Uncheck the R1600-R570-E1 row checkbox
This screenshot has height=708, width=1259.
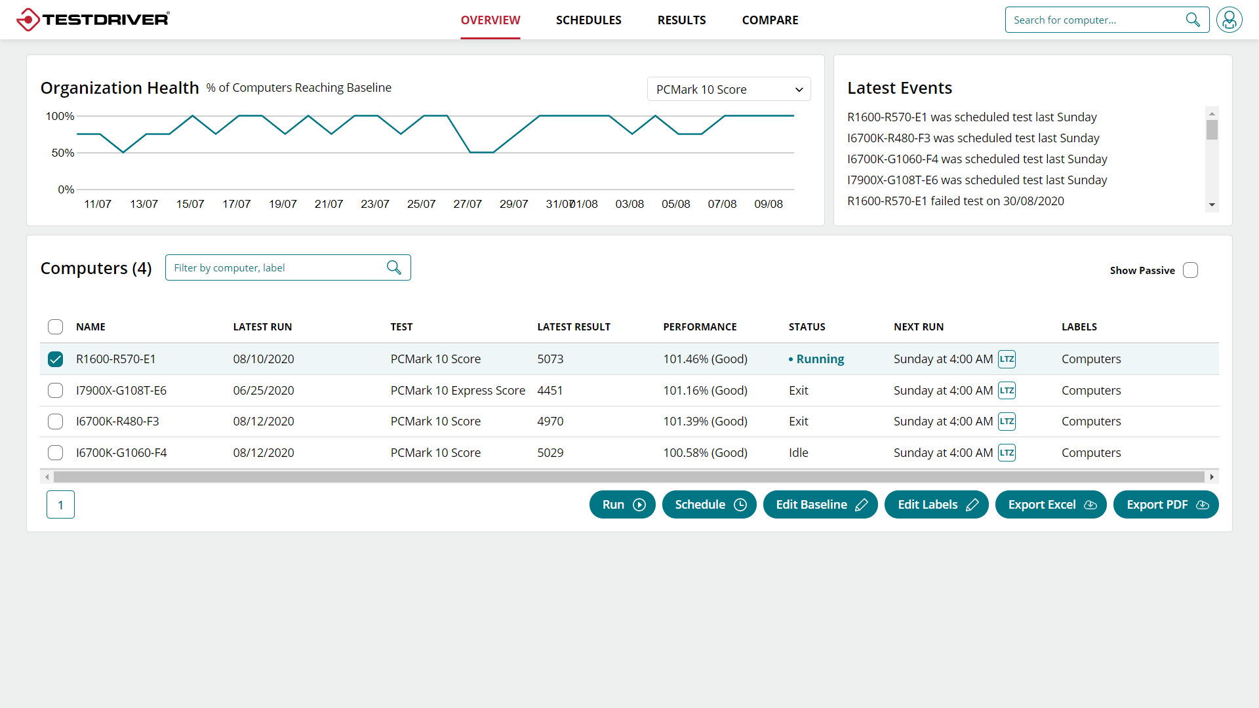pyautogui.click(x=56, y=359)
